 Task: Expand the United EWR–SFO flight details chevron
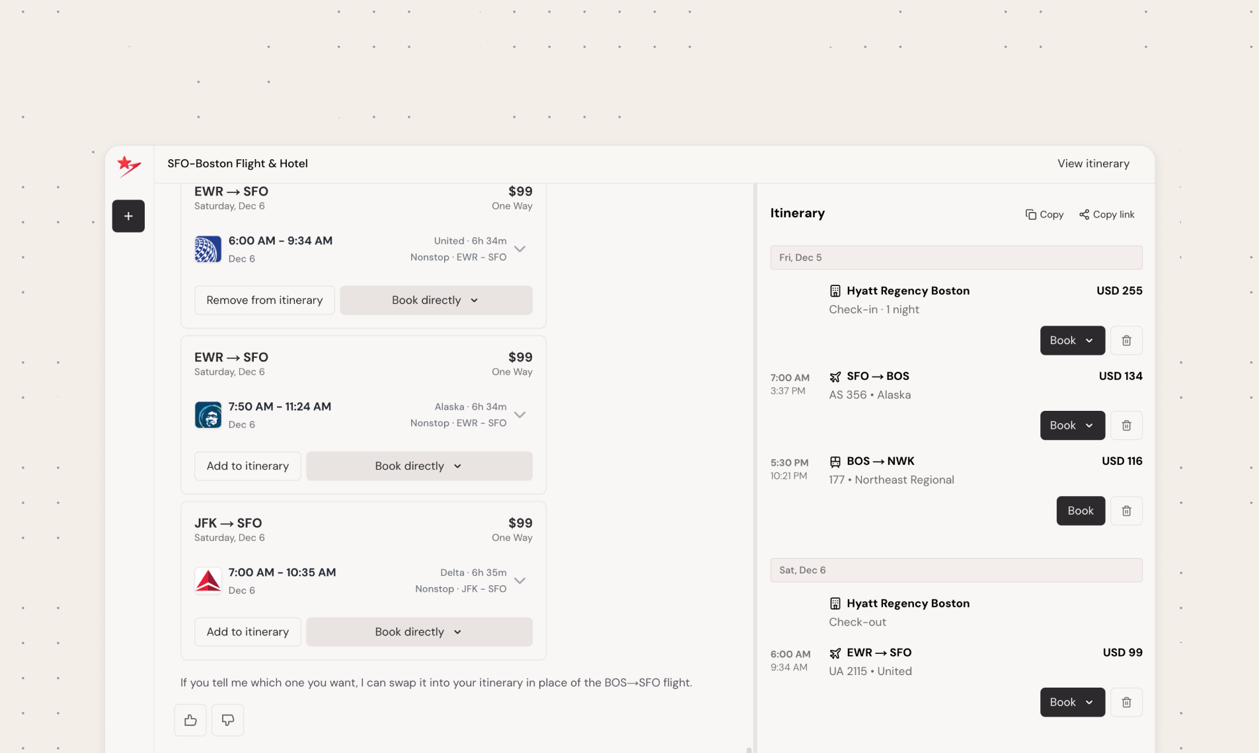(519, 249)
